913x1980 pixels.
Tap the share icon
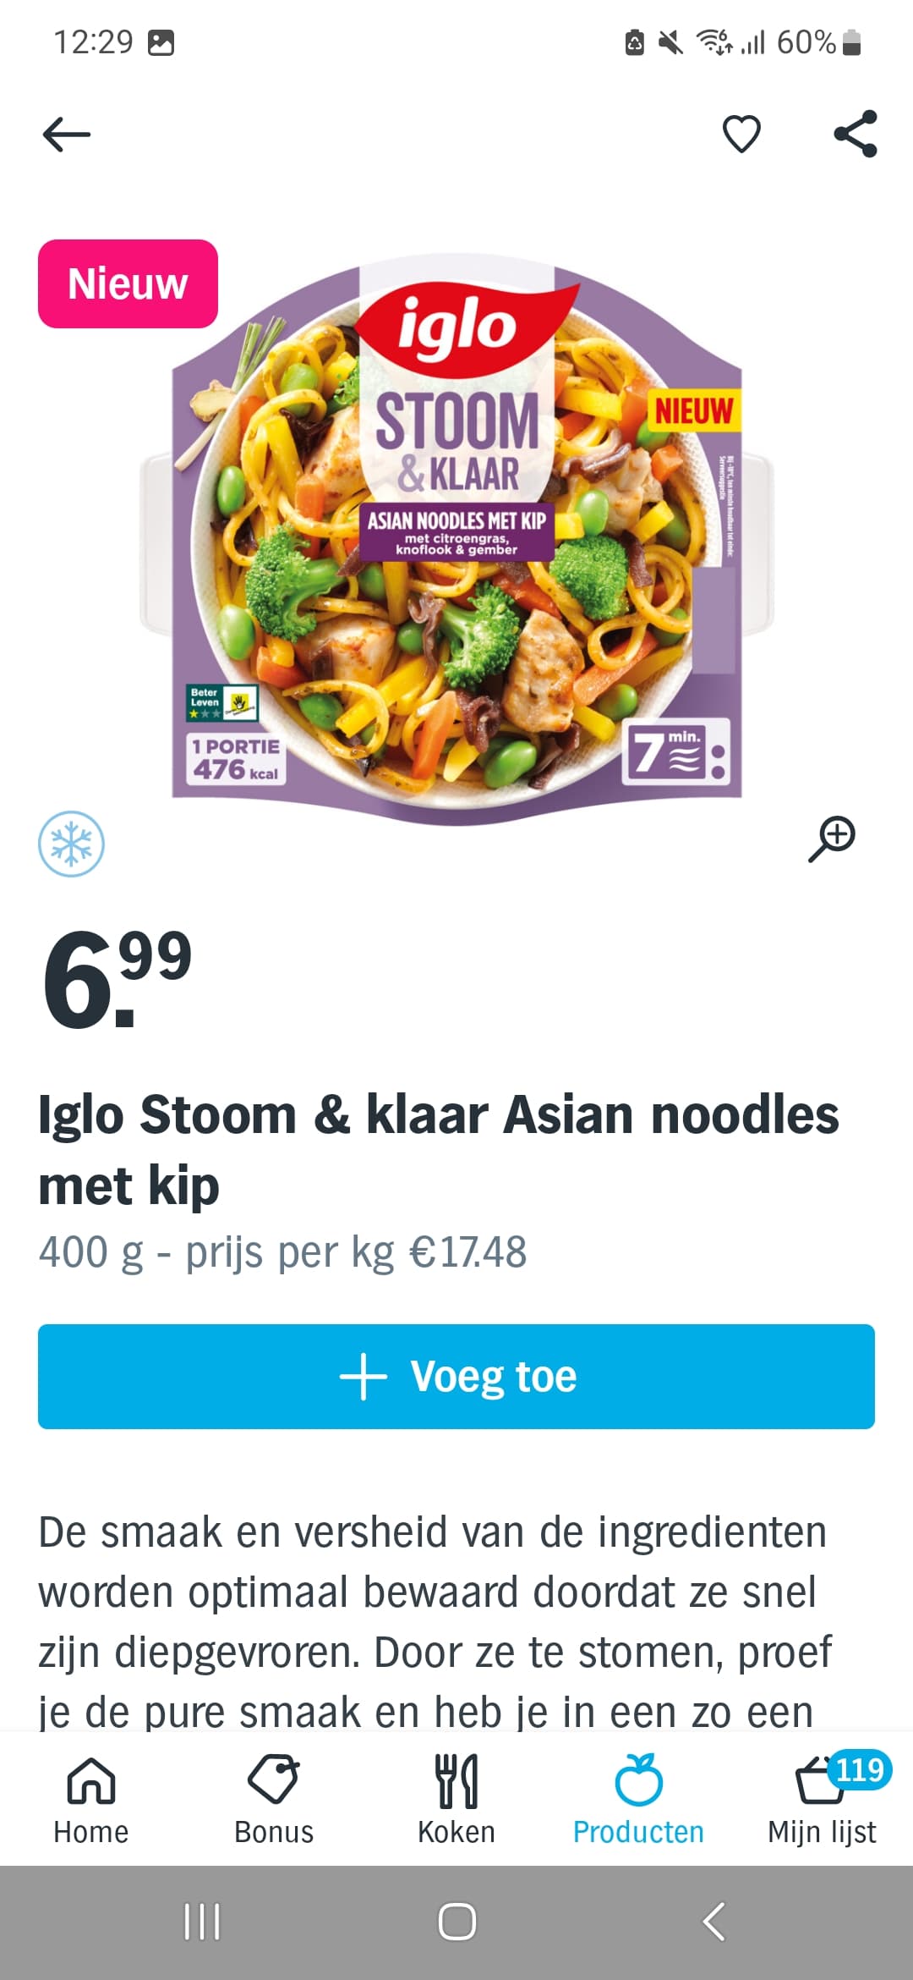pyautogui.click(x=856, y=134)
